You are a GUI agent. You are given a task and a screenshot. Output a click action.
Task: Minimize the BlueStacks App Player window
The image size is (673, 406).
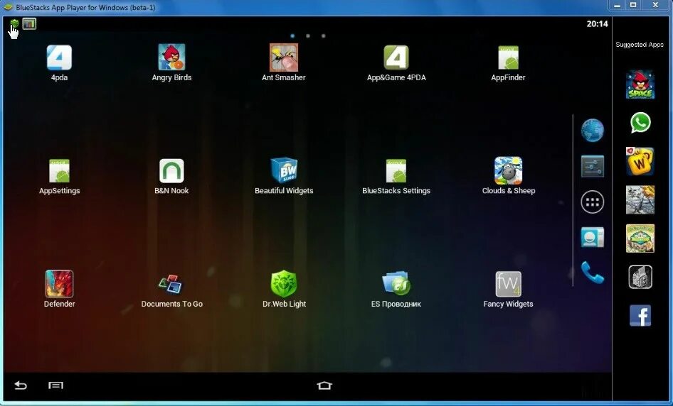tap(617, 6)
